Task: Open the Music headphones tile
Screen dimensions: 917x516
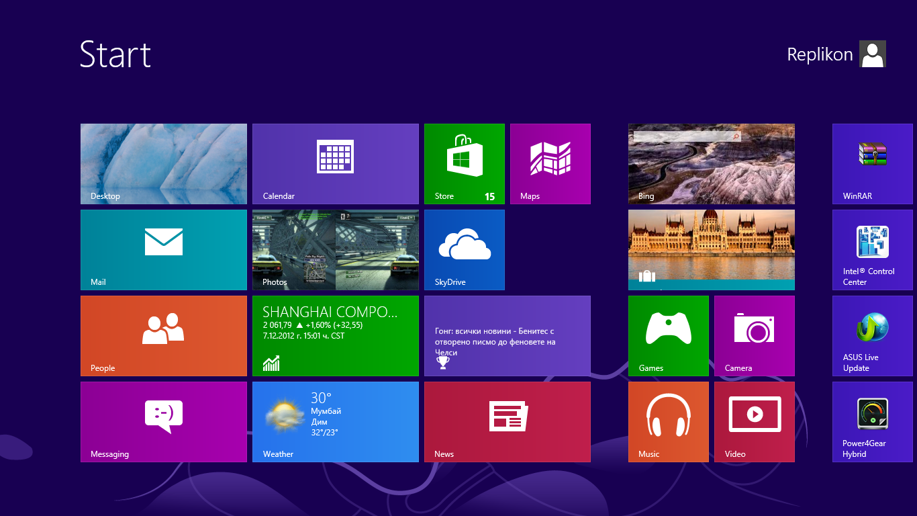Action: point(668,421)
